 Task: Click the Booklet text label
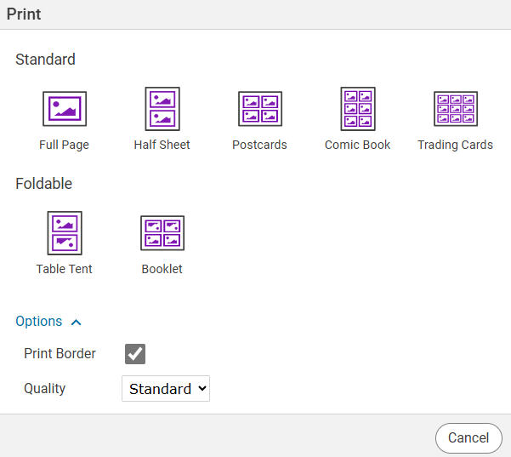click(x=162, y=269)
